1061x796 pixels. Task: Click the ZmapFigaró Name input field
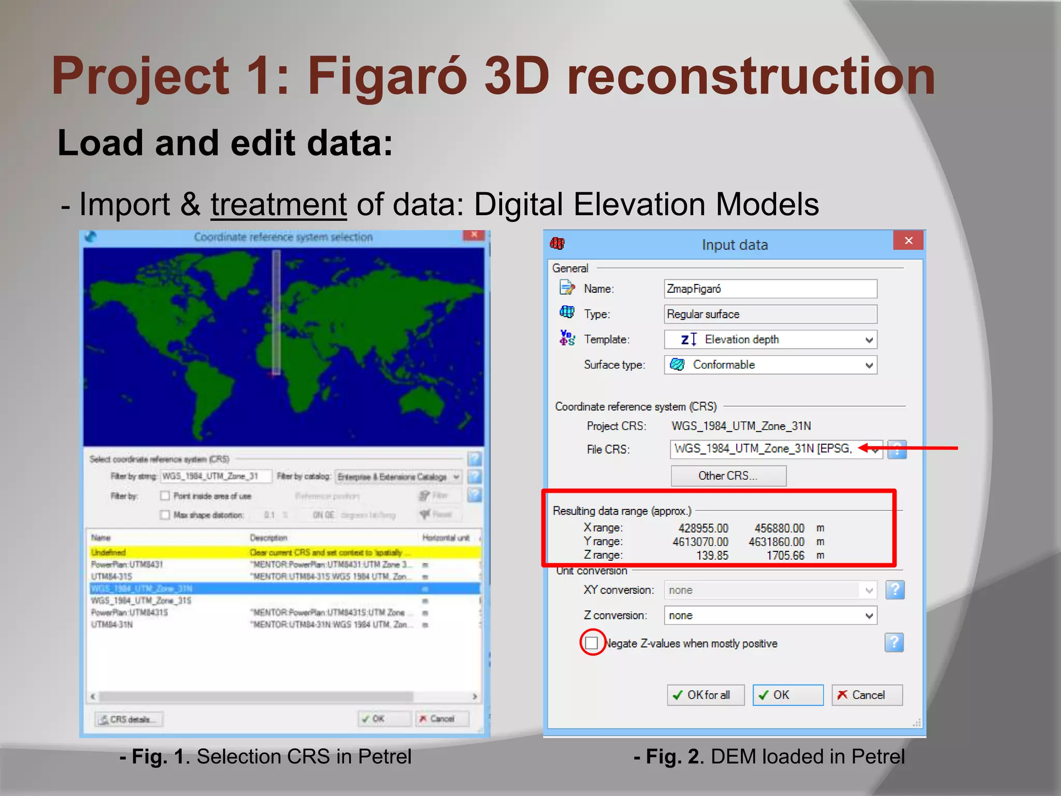point(770,289)
